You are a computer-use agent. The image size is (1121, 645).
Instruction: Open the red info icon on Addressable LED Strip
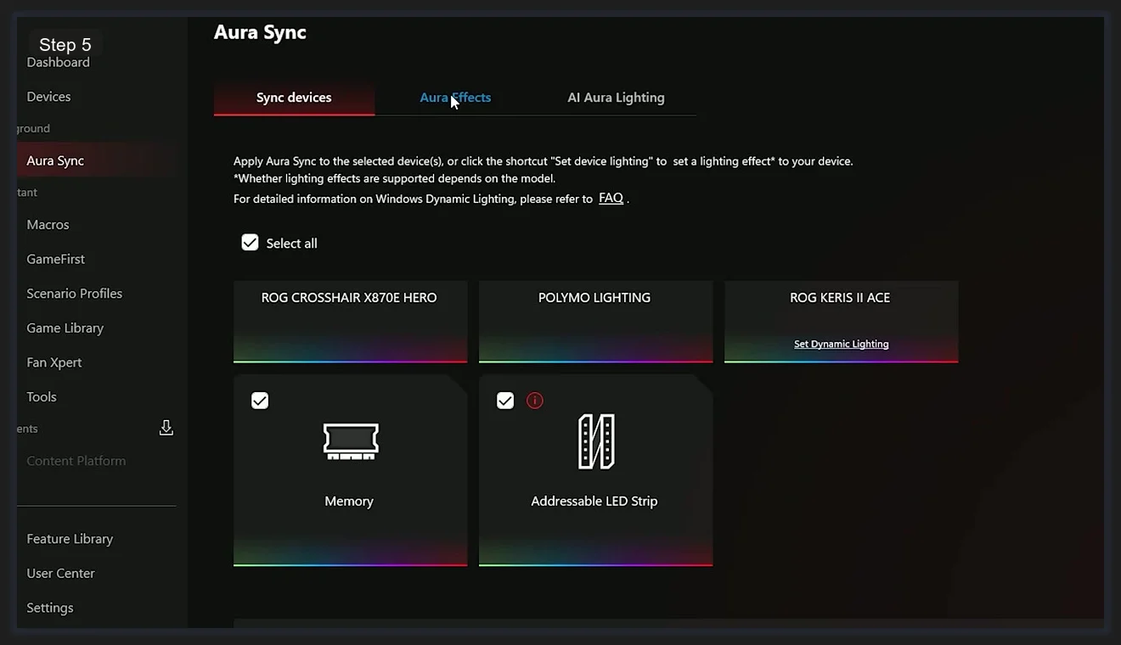(535, 400)
